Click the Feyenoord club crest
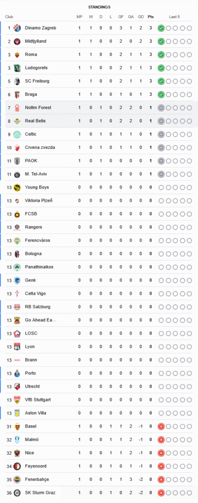Image resolution: width=198 pixels, height=503 pixels. click(x=17, y=466)
